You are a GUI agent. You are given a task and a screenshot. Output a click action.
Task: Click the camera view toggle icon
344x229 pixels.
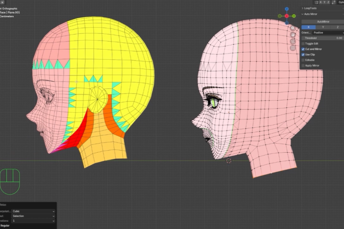293,42
